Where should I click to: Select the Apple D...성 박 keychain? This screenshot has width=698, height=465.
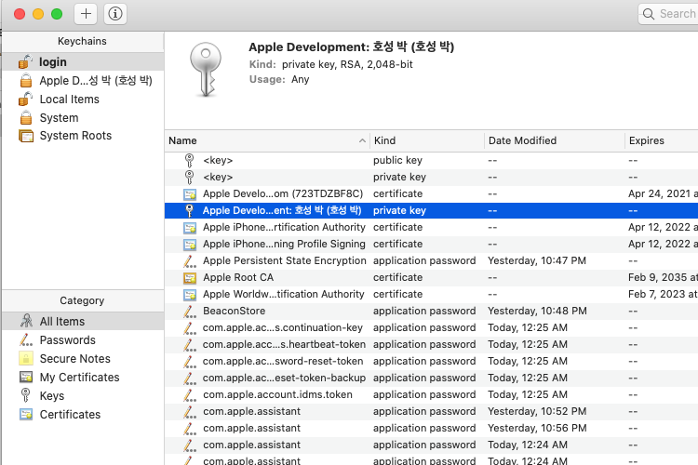pyautogui.click(x=83, y=81)
